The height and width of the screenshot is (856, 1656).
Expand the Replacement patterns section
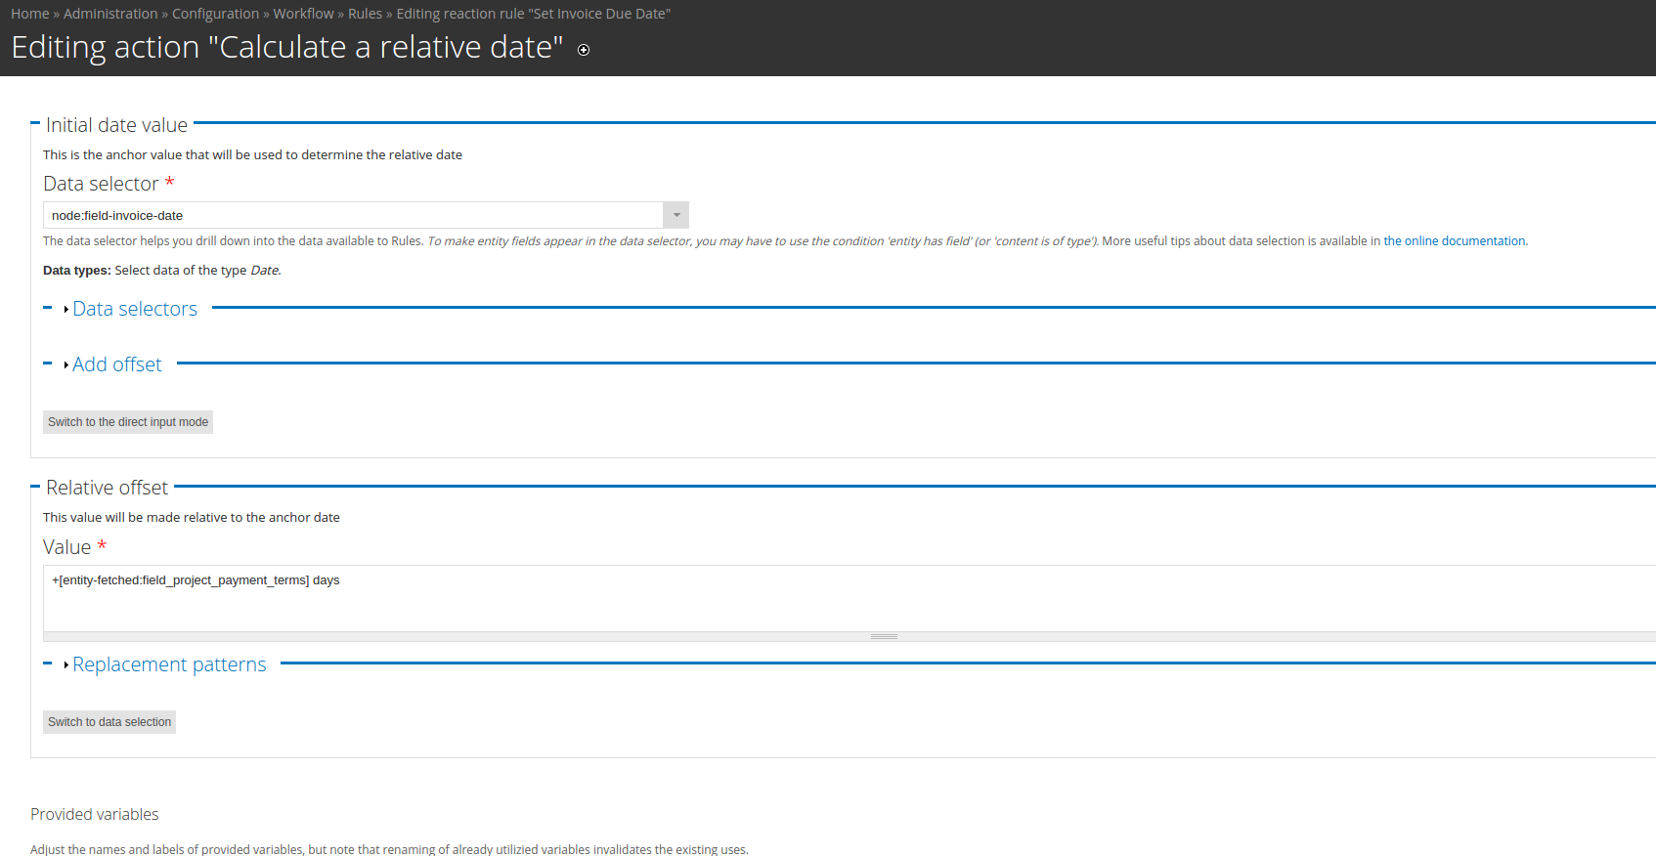click(x=168, y=664)
